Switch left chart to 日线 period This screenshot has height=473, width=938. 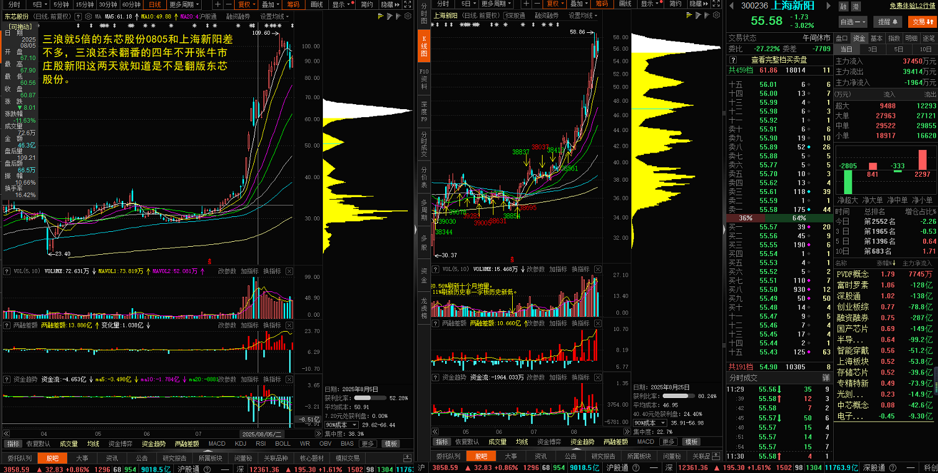pyautogui.click(x=155, y=4)
